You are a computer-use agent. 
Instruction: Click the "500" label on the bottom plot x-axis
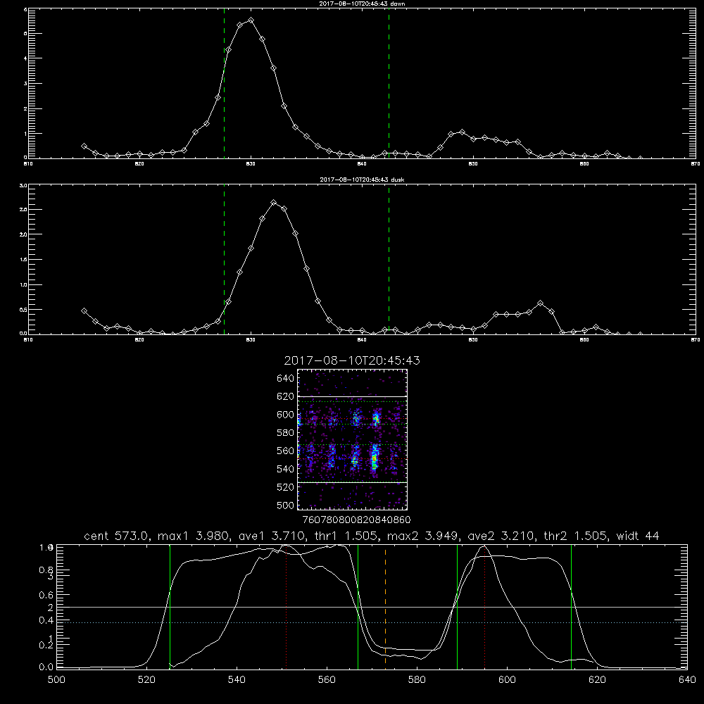coord(56,680)
